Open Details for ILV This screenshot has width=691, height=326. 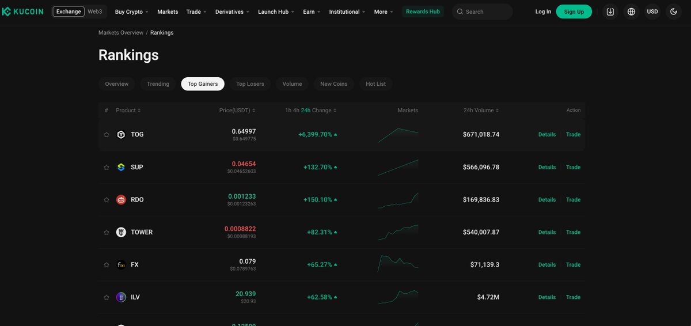[x=547, y=297]
